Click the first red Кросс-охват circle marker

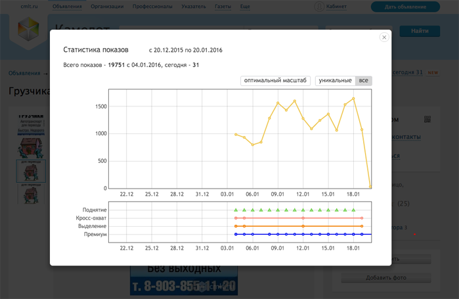click(x=236, y=218)
